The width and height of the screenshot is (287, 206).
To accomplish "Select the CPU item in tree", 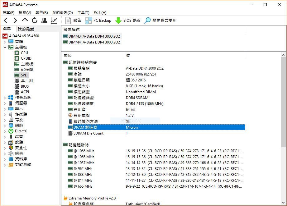I will point(24,53).
